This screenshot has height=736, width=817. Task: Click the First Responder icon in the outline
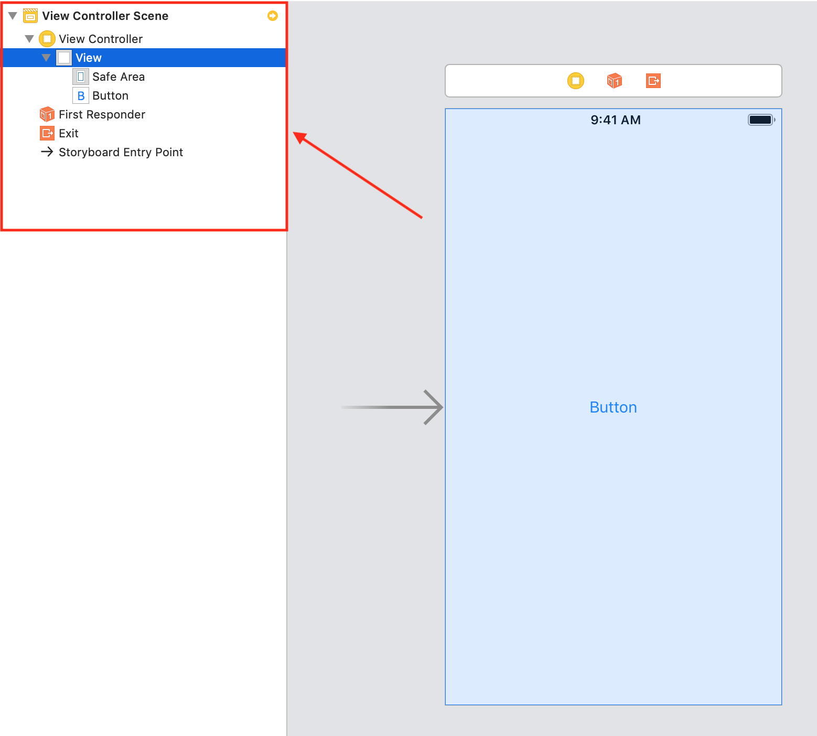(47, 114)
